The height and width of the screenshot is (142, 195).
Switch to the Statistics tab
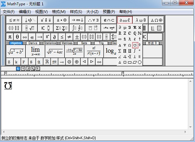point(50,43)
